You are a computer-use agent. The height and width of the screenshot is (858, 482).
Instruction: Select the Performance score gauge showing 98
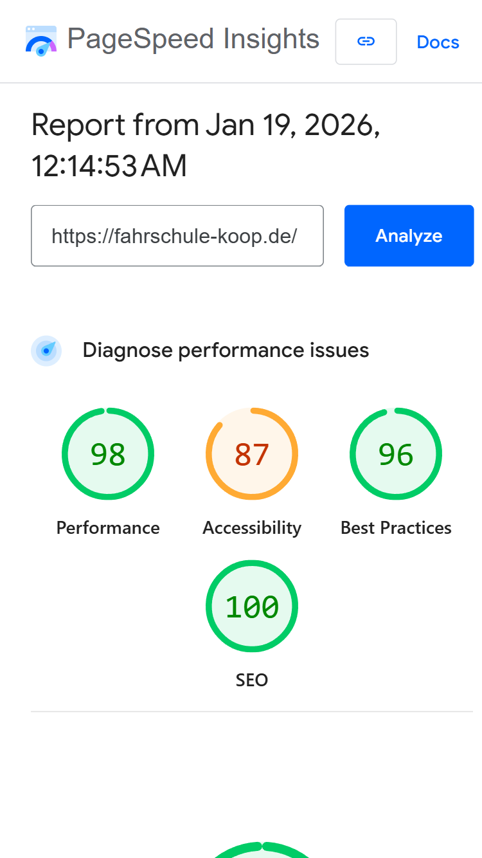tap(107, 453)
